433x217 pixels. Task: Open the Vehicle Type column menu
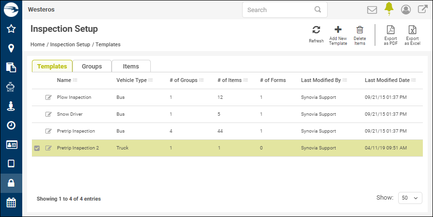151,80
